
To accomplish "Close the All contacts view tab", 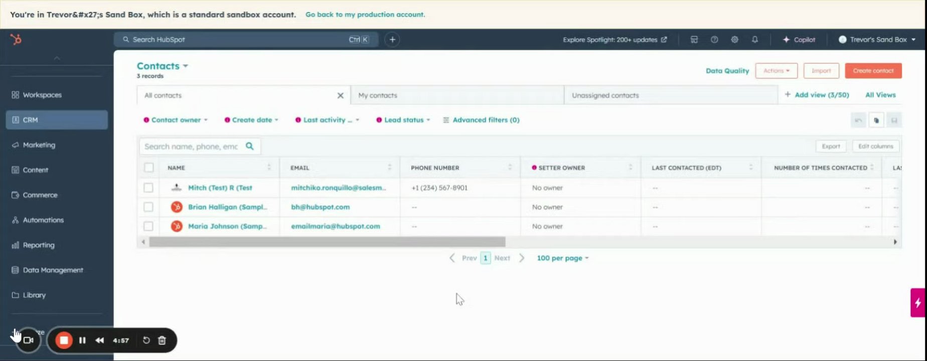I will [340, 95].
